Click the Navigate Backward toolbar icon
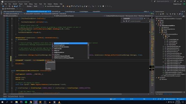 [3, 6]
